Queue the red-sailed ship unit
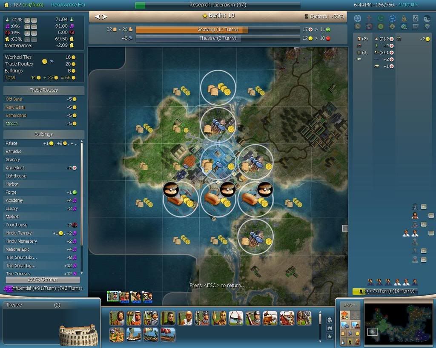The image size is (436, 348). tap(168, 335)
